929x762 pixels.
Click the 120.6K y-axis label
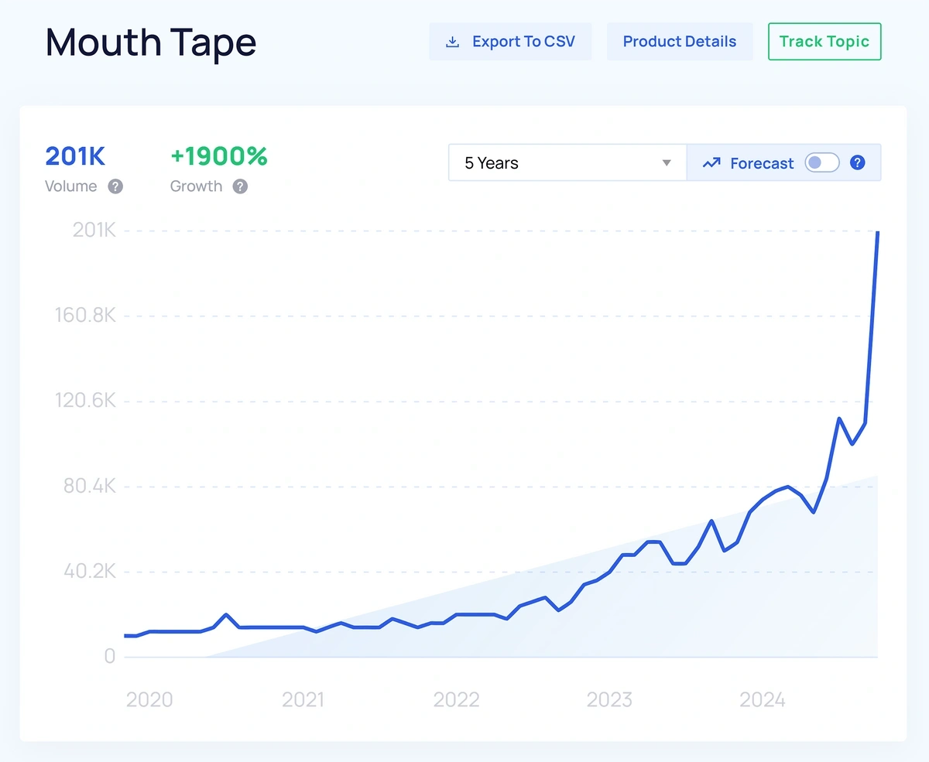click(x=85, y=401)
